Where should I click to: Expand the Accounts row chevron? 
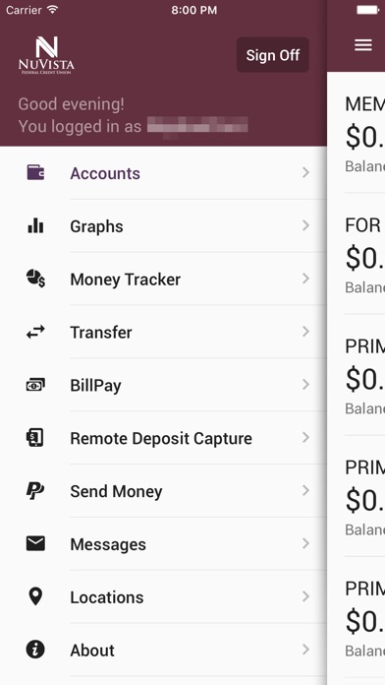tap(305, 172)
